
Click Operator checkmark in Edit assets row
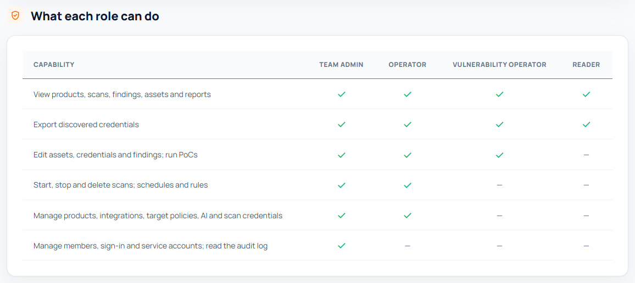coord(408,155)
